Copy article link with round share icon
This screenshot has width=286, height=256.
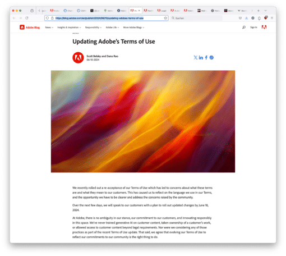(211, 57)
